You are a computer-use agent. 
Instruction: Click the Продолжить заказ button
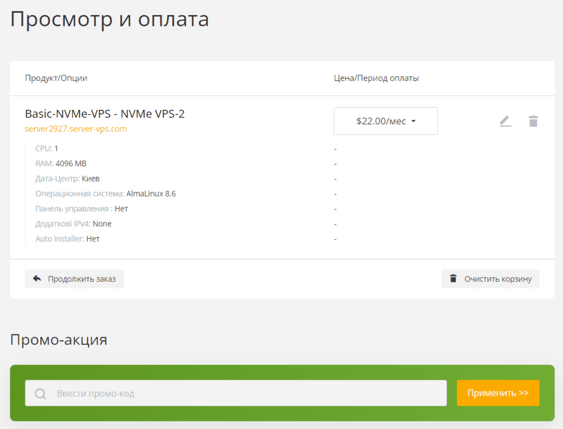(x=74, y=278)
